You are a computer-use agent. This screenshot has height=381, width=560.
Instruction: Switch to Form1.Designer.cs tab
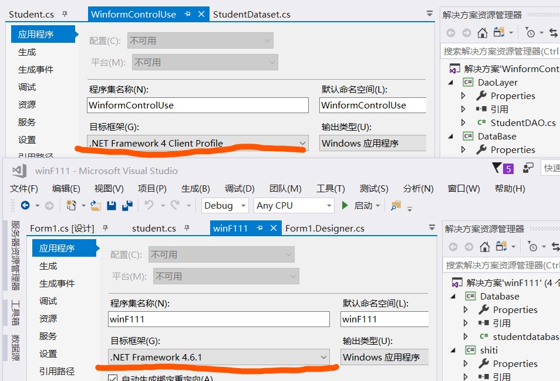pyautogui.click(x=325, y=229)
